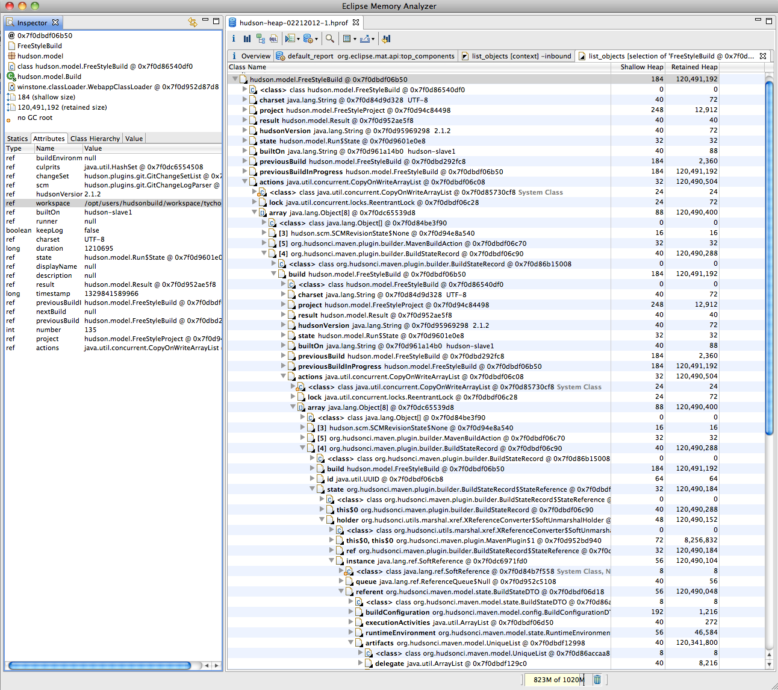Collapse the 'holder' SoftUnmarshalHolder tree row
Image resolution: width=778 pixels, height=690 pixels.
click(x=322, y=519)
